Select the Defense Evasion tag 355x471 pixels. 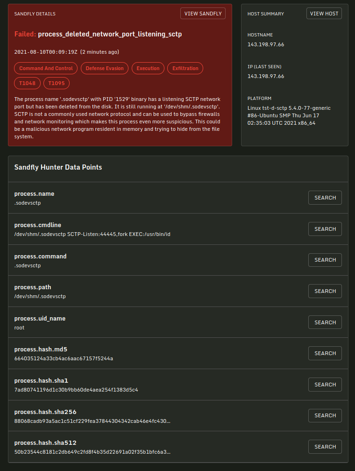(x=105, y=68)
